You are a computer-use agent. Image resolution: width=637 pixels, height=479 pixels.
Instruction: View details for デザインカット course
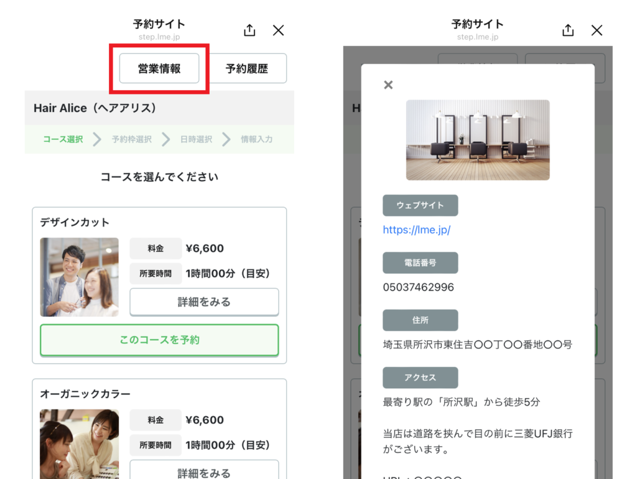[x=204, y=302]
